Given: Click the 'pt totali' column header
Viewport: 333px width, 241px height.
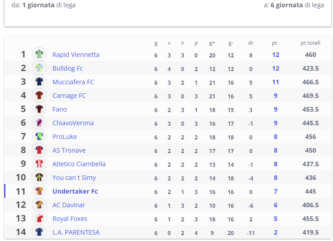Looking at the screenshot, I should [311, 43].
